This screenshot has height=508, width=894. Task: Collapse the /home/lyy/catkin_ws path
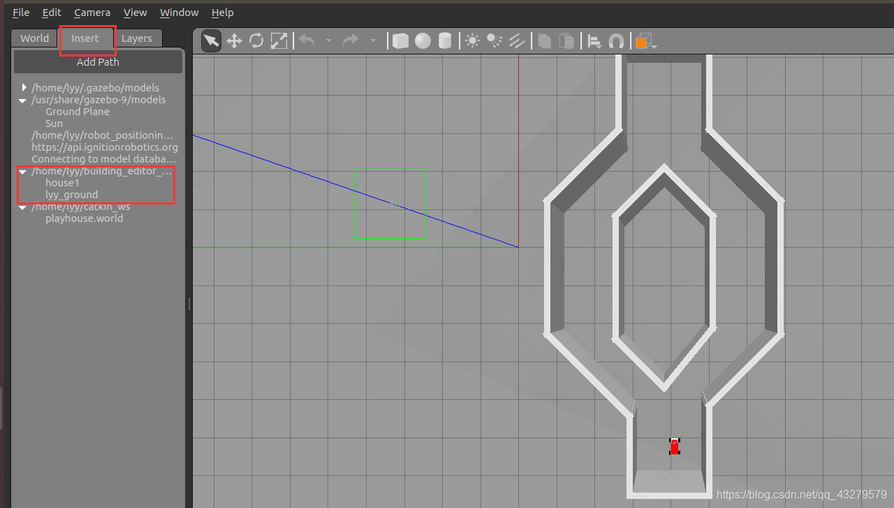pos(23,207)
